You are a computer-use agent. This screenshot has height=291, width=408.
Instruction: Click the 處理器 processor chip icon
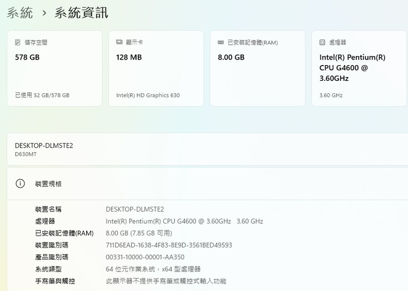click(x=322, y=42)
